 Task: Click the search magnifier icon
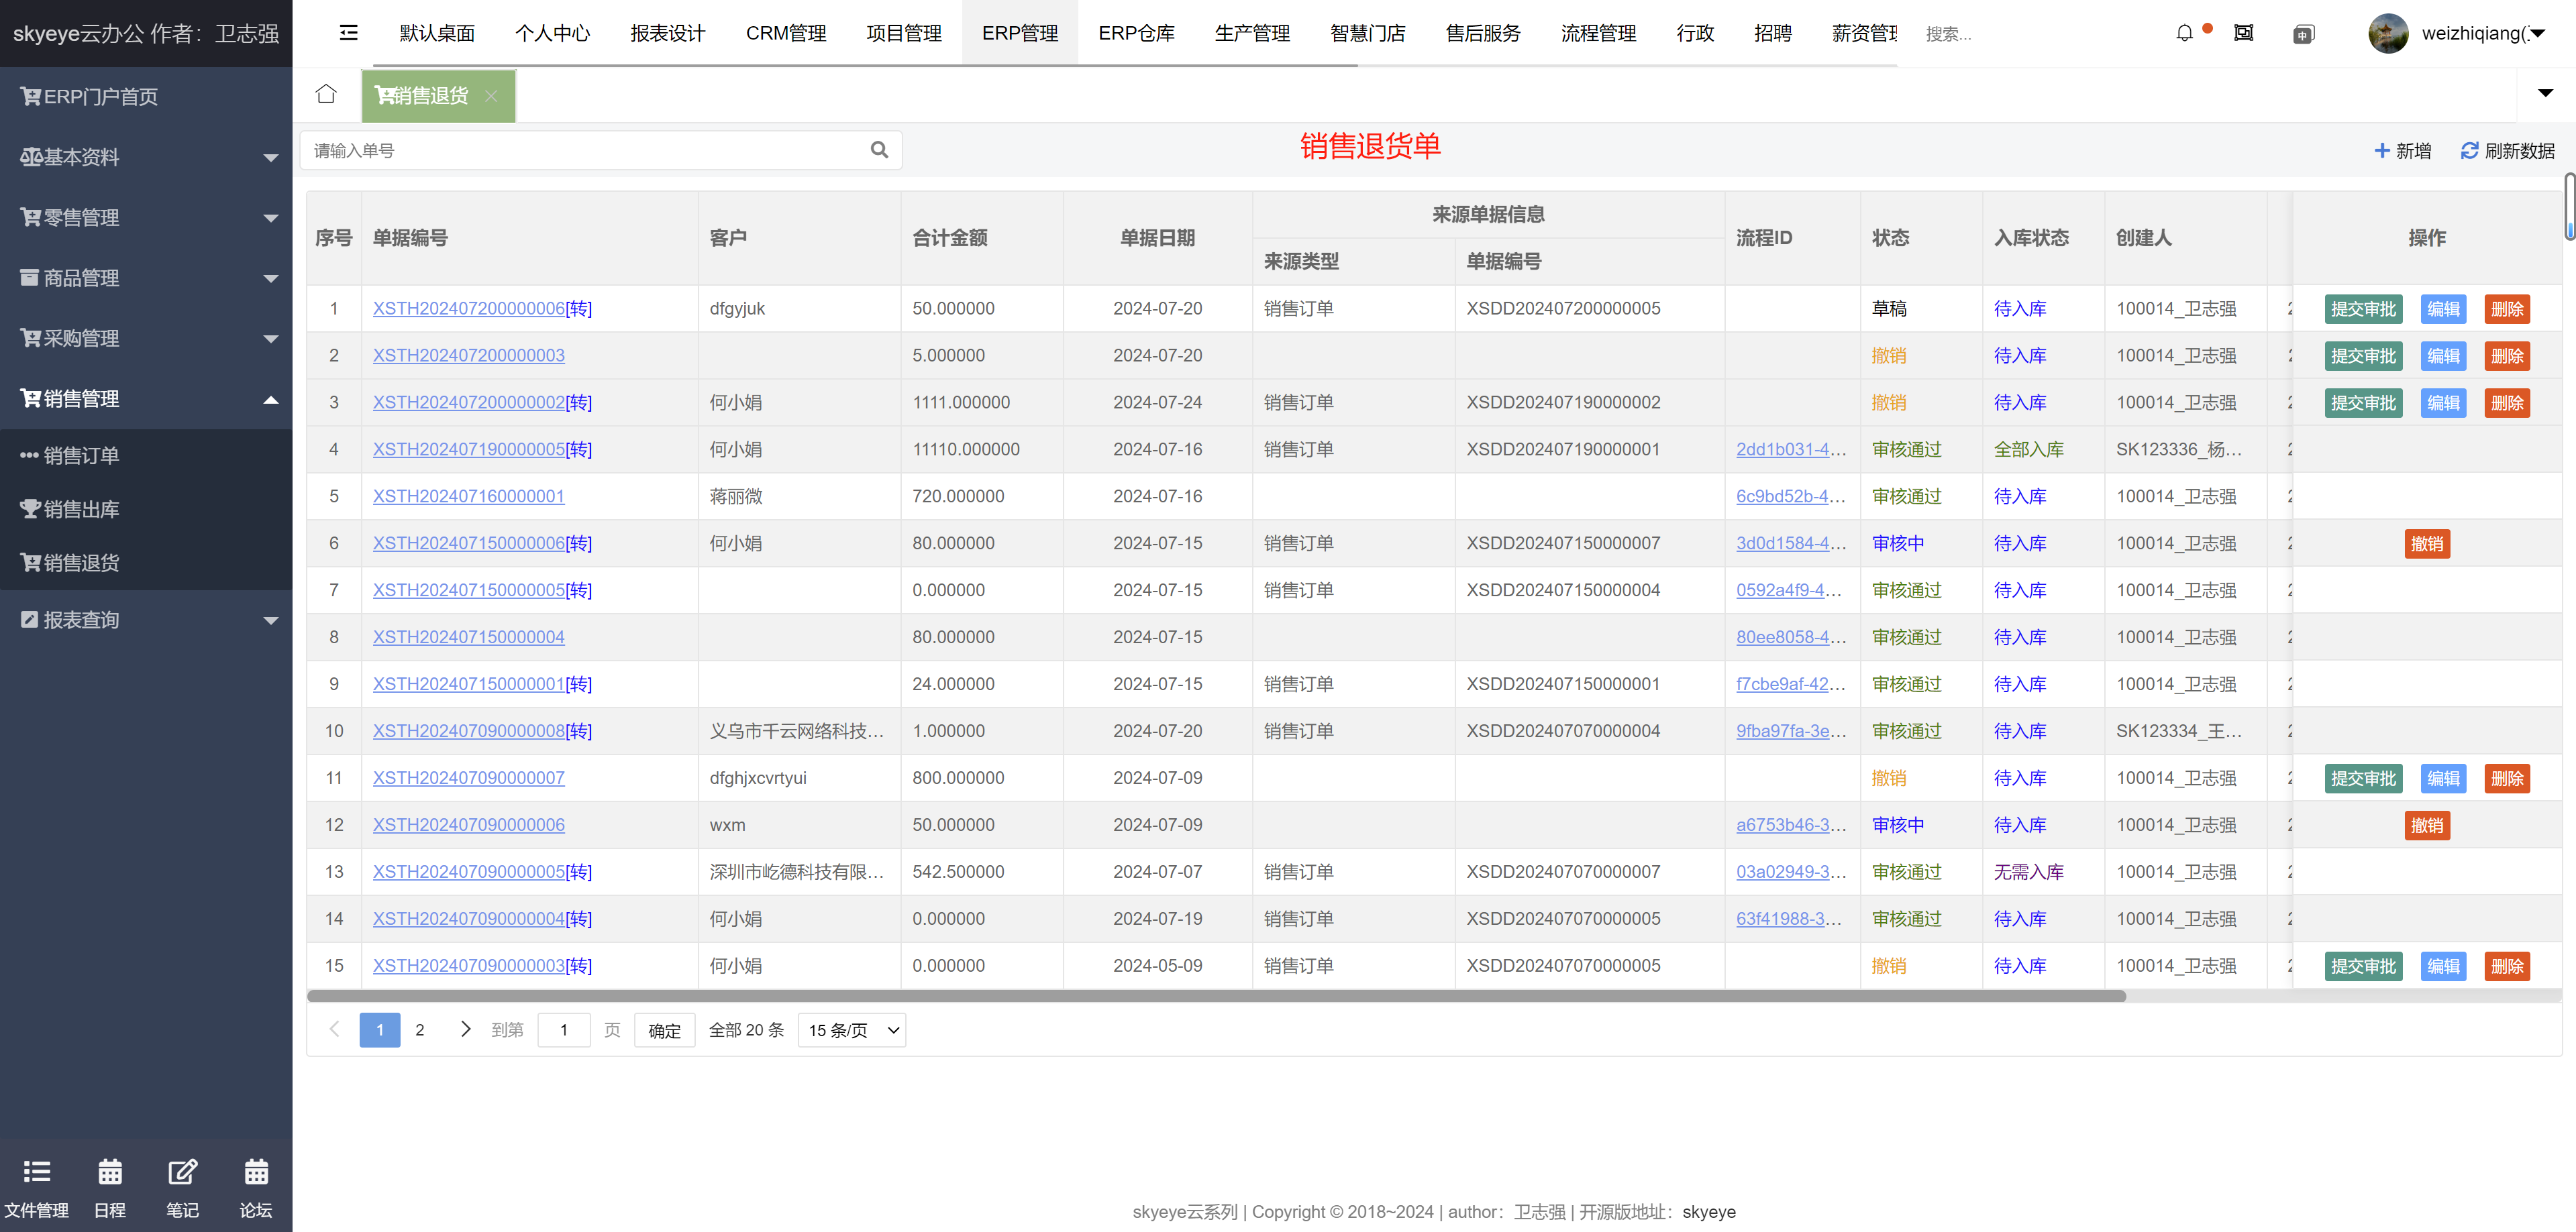pyautogui.click(x=879, y=150)
